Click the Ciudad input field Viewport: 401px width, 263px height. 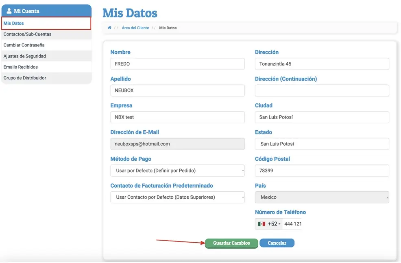pos(322,117)
